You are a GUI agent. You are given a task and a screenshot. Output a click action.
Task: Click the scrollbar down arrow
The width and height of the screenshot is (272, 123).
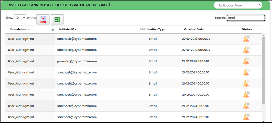(x=263, y=121)
